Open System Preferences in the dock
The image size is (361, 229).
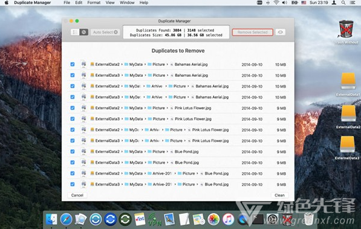[x=272, y=219]
